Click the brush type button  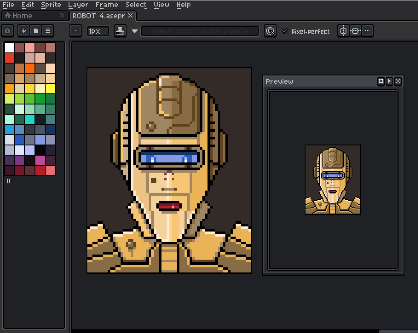[x=75, y=31]
